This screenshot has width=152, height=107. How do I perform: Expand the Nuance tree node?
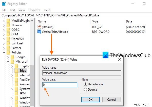click(4, 25)
